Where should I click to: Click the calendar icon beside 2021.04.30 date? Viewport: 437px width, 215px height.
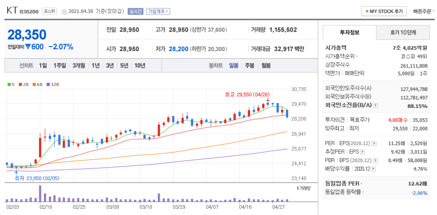tap(64, 12)
